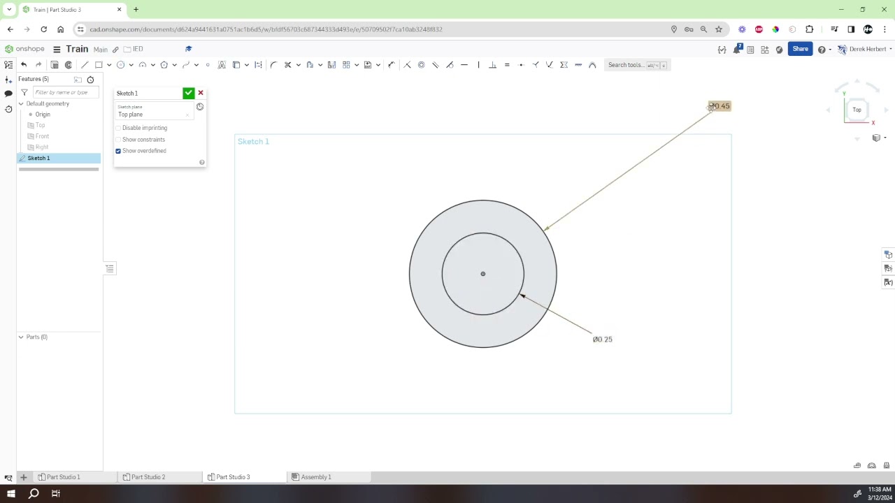
Task: Collapse the Parts (0) section
Action: (x=21, y=337)
